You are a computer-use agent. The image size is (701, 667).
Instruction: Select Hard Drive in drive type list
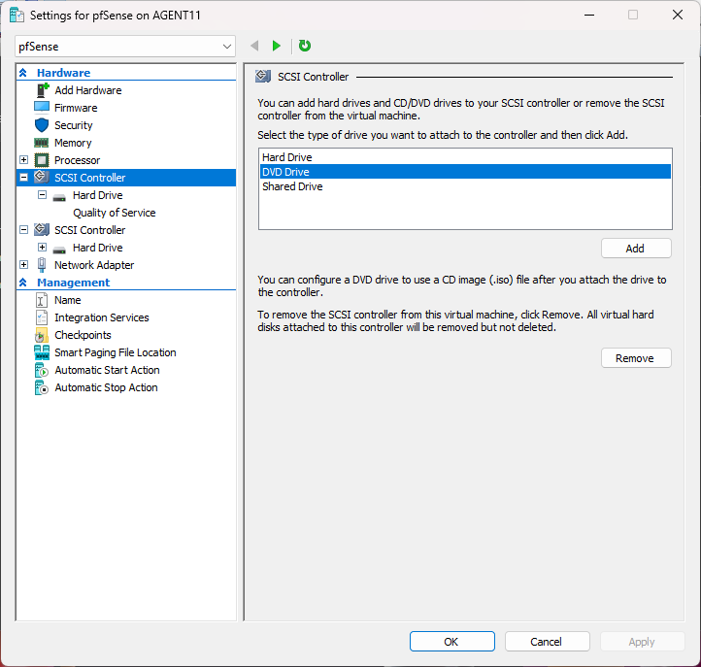pyautogui.click(x=286, y=157)
